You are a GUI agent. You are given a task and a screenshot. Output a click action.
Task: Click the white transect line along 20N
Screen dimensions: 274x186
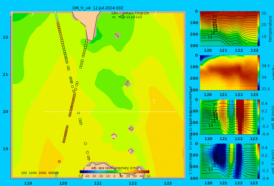pyautogui.click(x=110, y=112)
